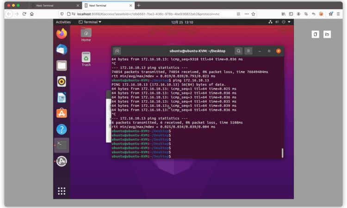This screenshot has height=208, width=347.
Task: Open Software Updater from the dock
Action: [x=62, y=161]
